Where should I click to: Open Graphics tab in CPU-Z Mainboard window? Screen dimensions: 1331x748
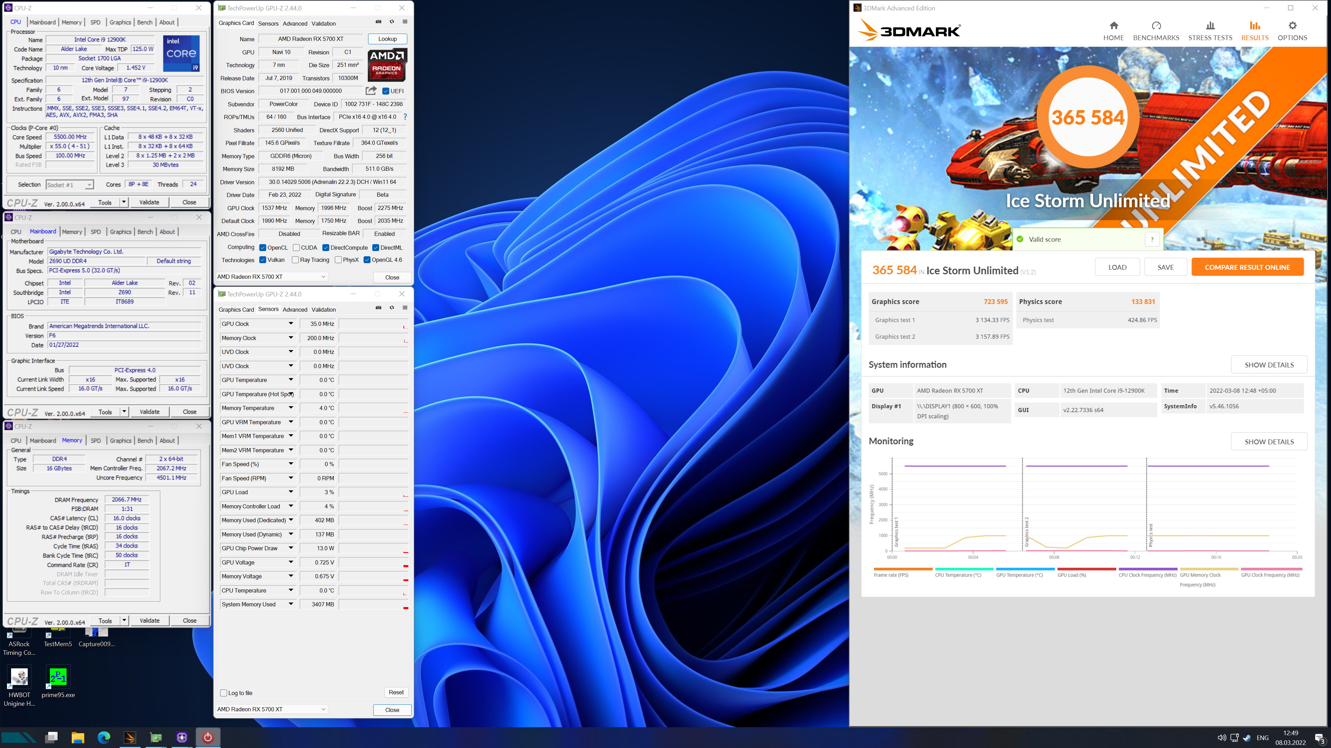(x=120, y=232)
